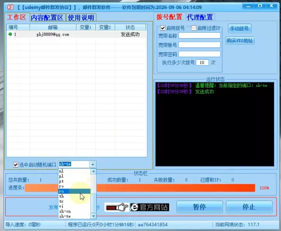Select vi in the dropdown list
The height and width of the screenshot is (231, 281).
pos(75,206)
